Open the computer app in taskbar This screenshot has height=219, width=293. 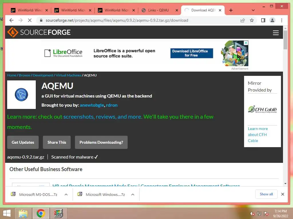[x=58, y=213]
